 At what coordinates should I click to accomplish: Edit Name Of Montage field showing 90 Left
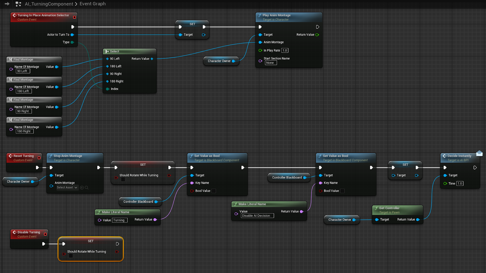click(23, 71)
